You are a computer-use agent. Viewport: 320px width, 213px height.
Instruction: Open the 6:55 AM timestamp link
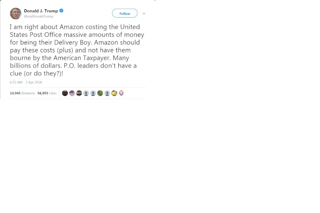coord(26,82)
